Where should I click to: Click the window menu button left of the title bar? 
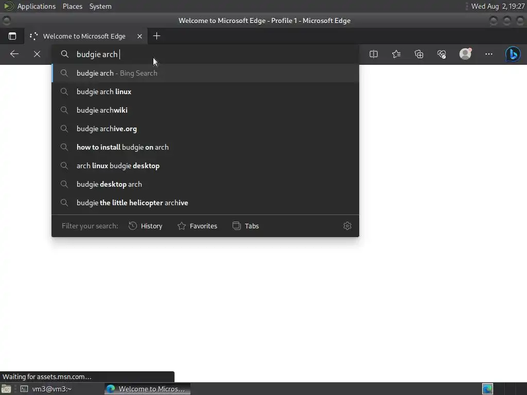(x=6, y=21)
